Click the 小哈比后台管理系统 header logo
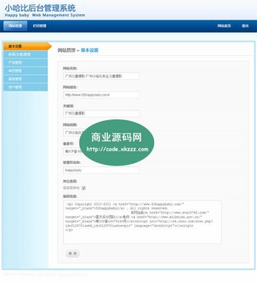The width and height of the screenshot is (257, 284). click(x=44, y=10)
